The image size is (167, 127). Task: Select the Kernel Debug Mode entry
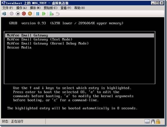[48, 43]
